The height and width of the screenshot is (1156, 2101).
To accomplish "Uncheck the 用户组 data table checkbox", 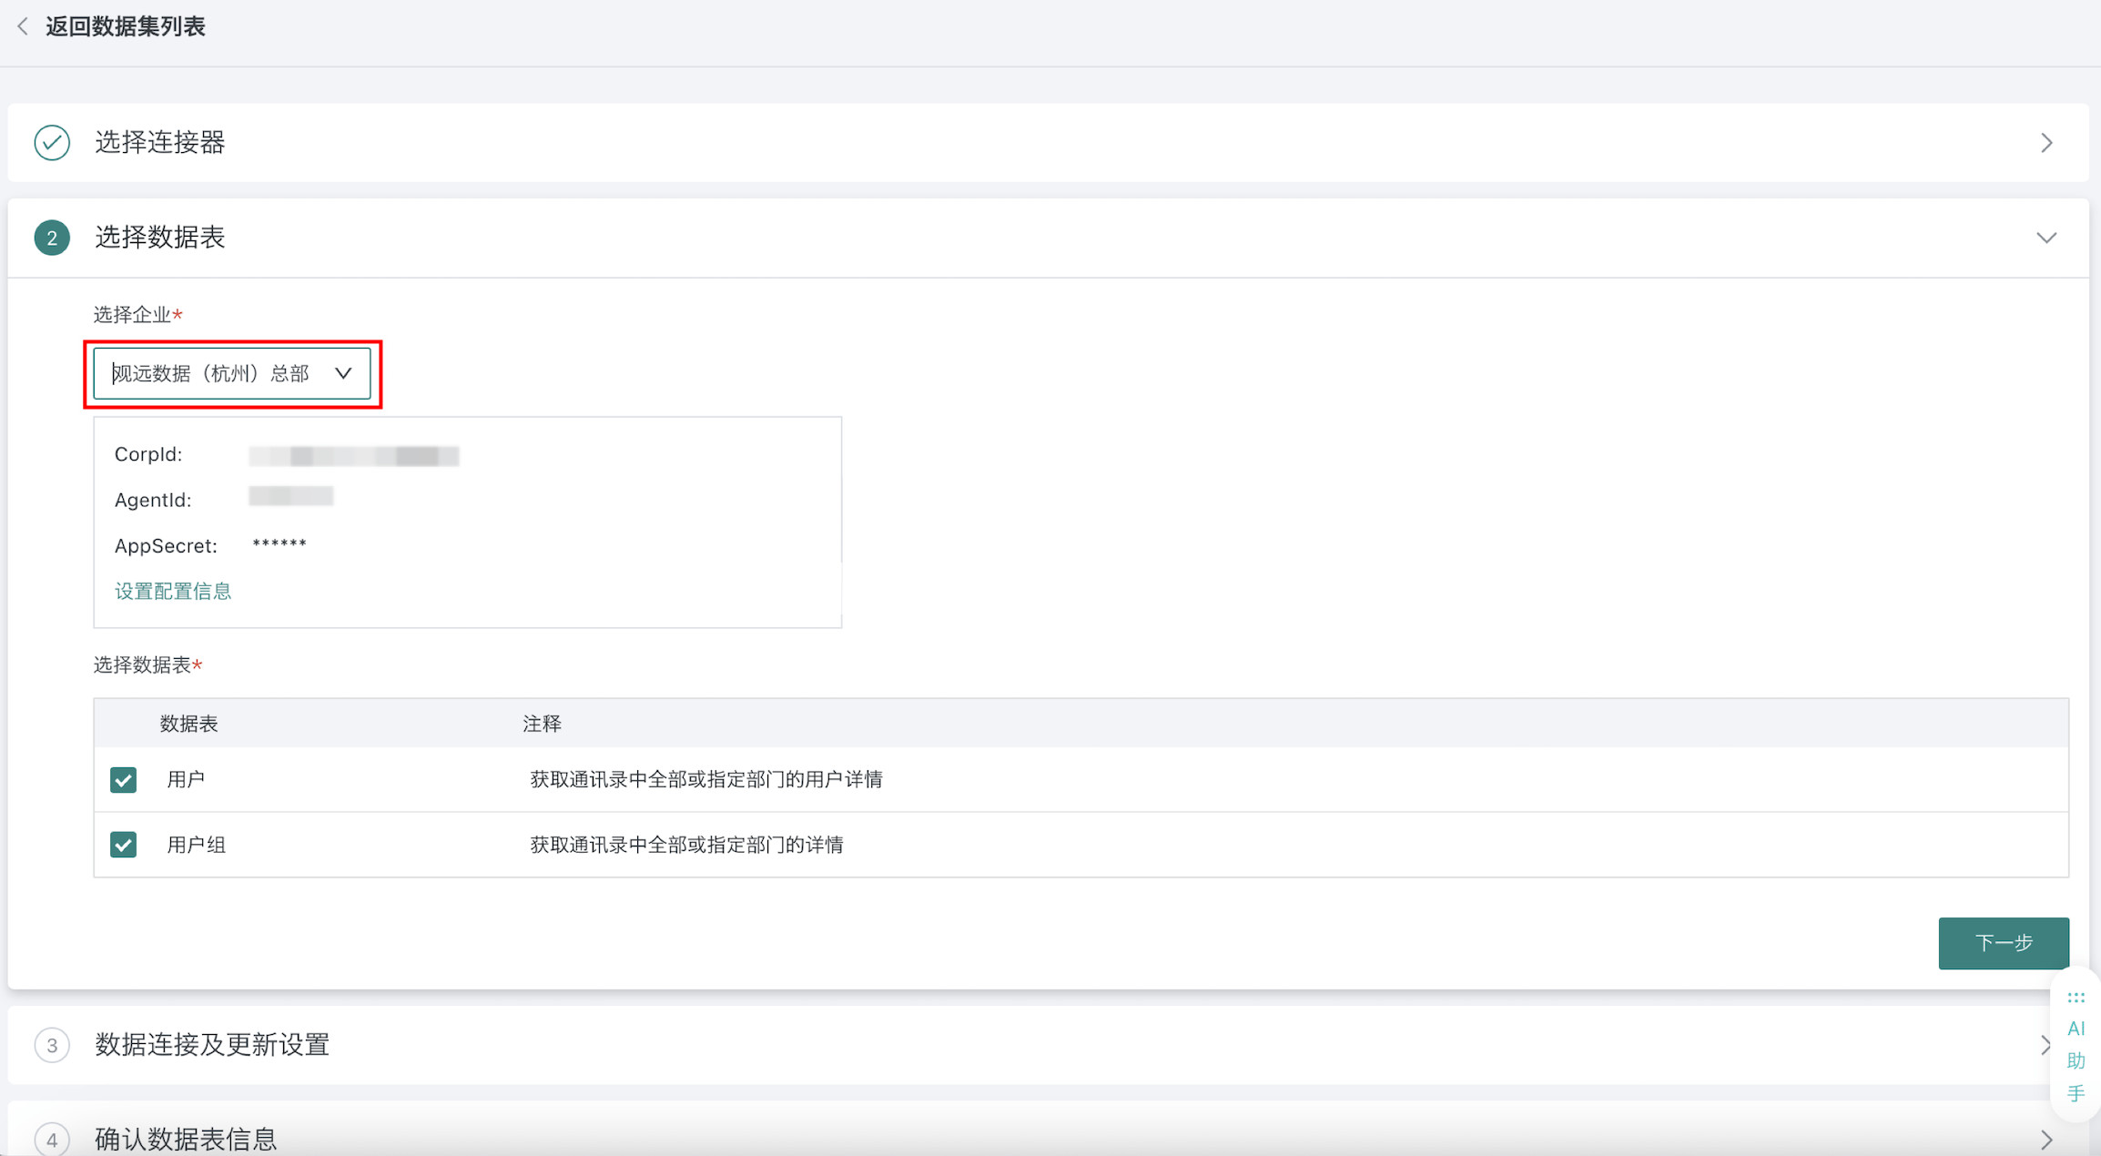I will pyautogui.click(x=123, y=845).
